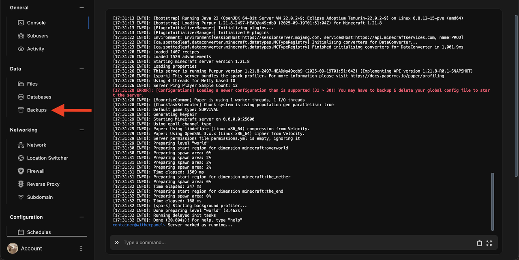Click "Server permissions file permissions.yml is empty" line
This screenshot has width=519, height=260.
click(206, 138)
